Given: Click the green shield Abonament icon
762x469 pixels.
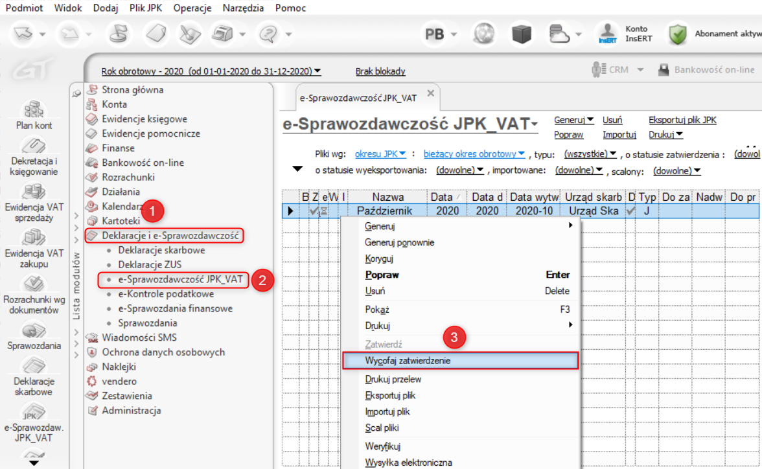Looking at the screenshot, I should (x=678, y=34).
